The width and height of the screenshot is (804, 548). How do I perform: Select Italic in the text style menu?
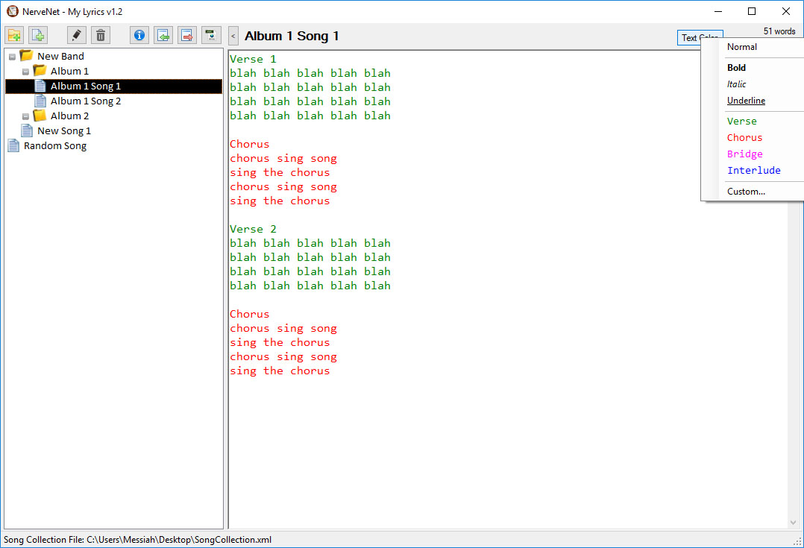coord(736,84)
